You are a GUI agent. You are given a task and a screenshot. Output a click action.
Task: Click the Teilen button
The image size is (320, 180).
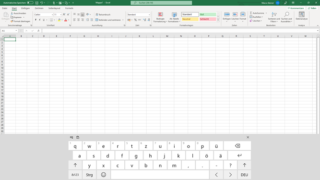(312, 8)
